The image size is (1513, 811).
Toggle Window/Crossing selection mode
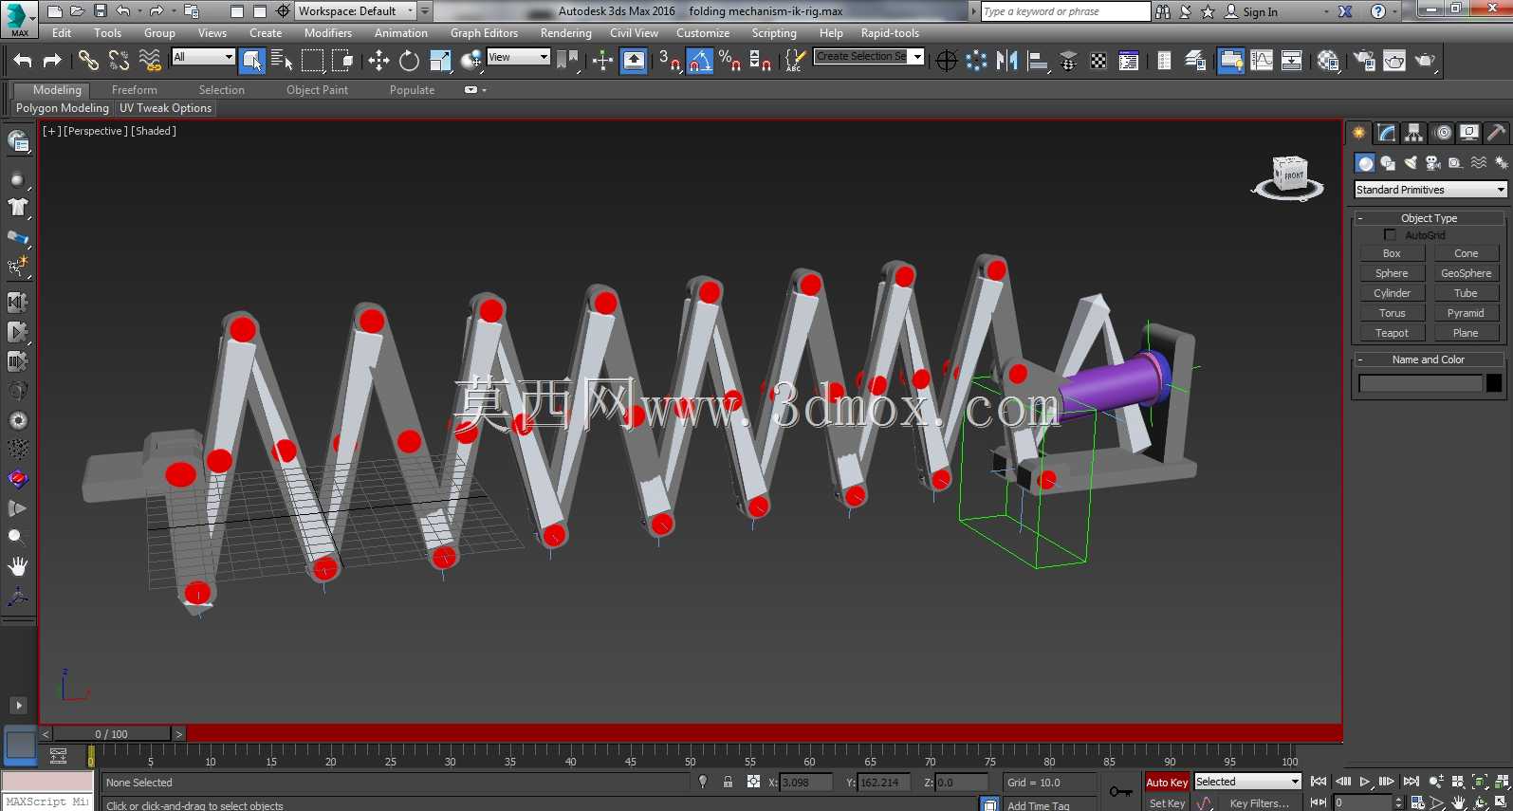(x=342, y=61)
